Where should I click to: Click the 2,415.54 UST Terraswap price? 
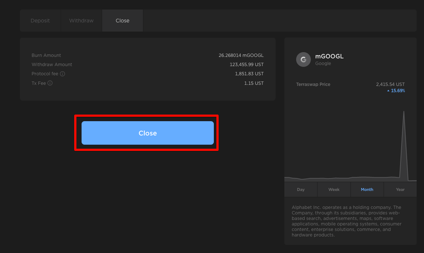(x=390, y=84)
